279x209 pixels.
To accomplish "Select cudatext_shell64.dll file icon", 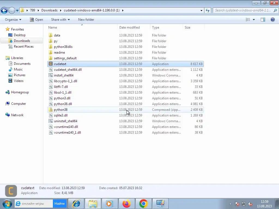I will (51, 69).
